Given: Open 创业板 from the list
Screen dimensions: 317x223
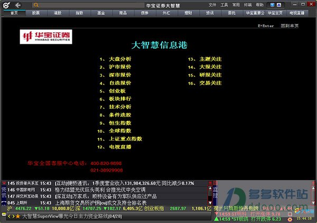Looking at the screenshot, I should click(x=117, y=91).
